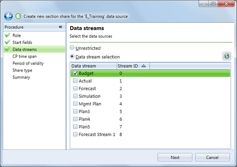Click the Data stream column header
The height and width of the screenshot is (167, 237).
(93, 66)
